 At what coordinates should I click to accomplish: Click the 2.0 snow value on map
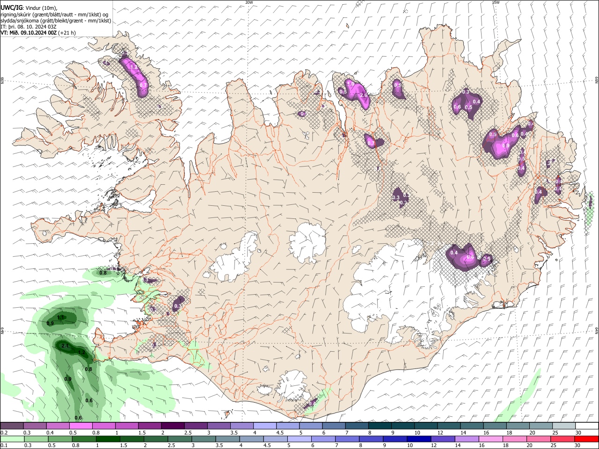coord(364,95)
